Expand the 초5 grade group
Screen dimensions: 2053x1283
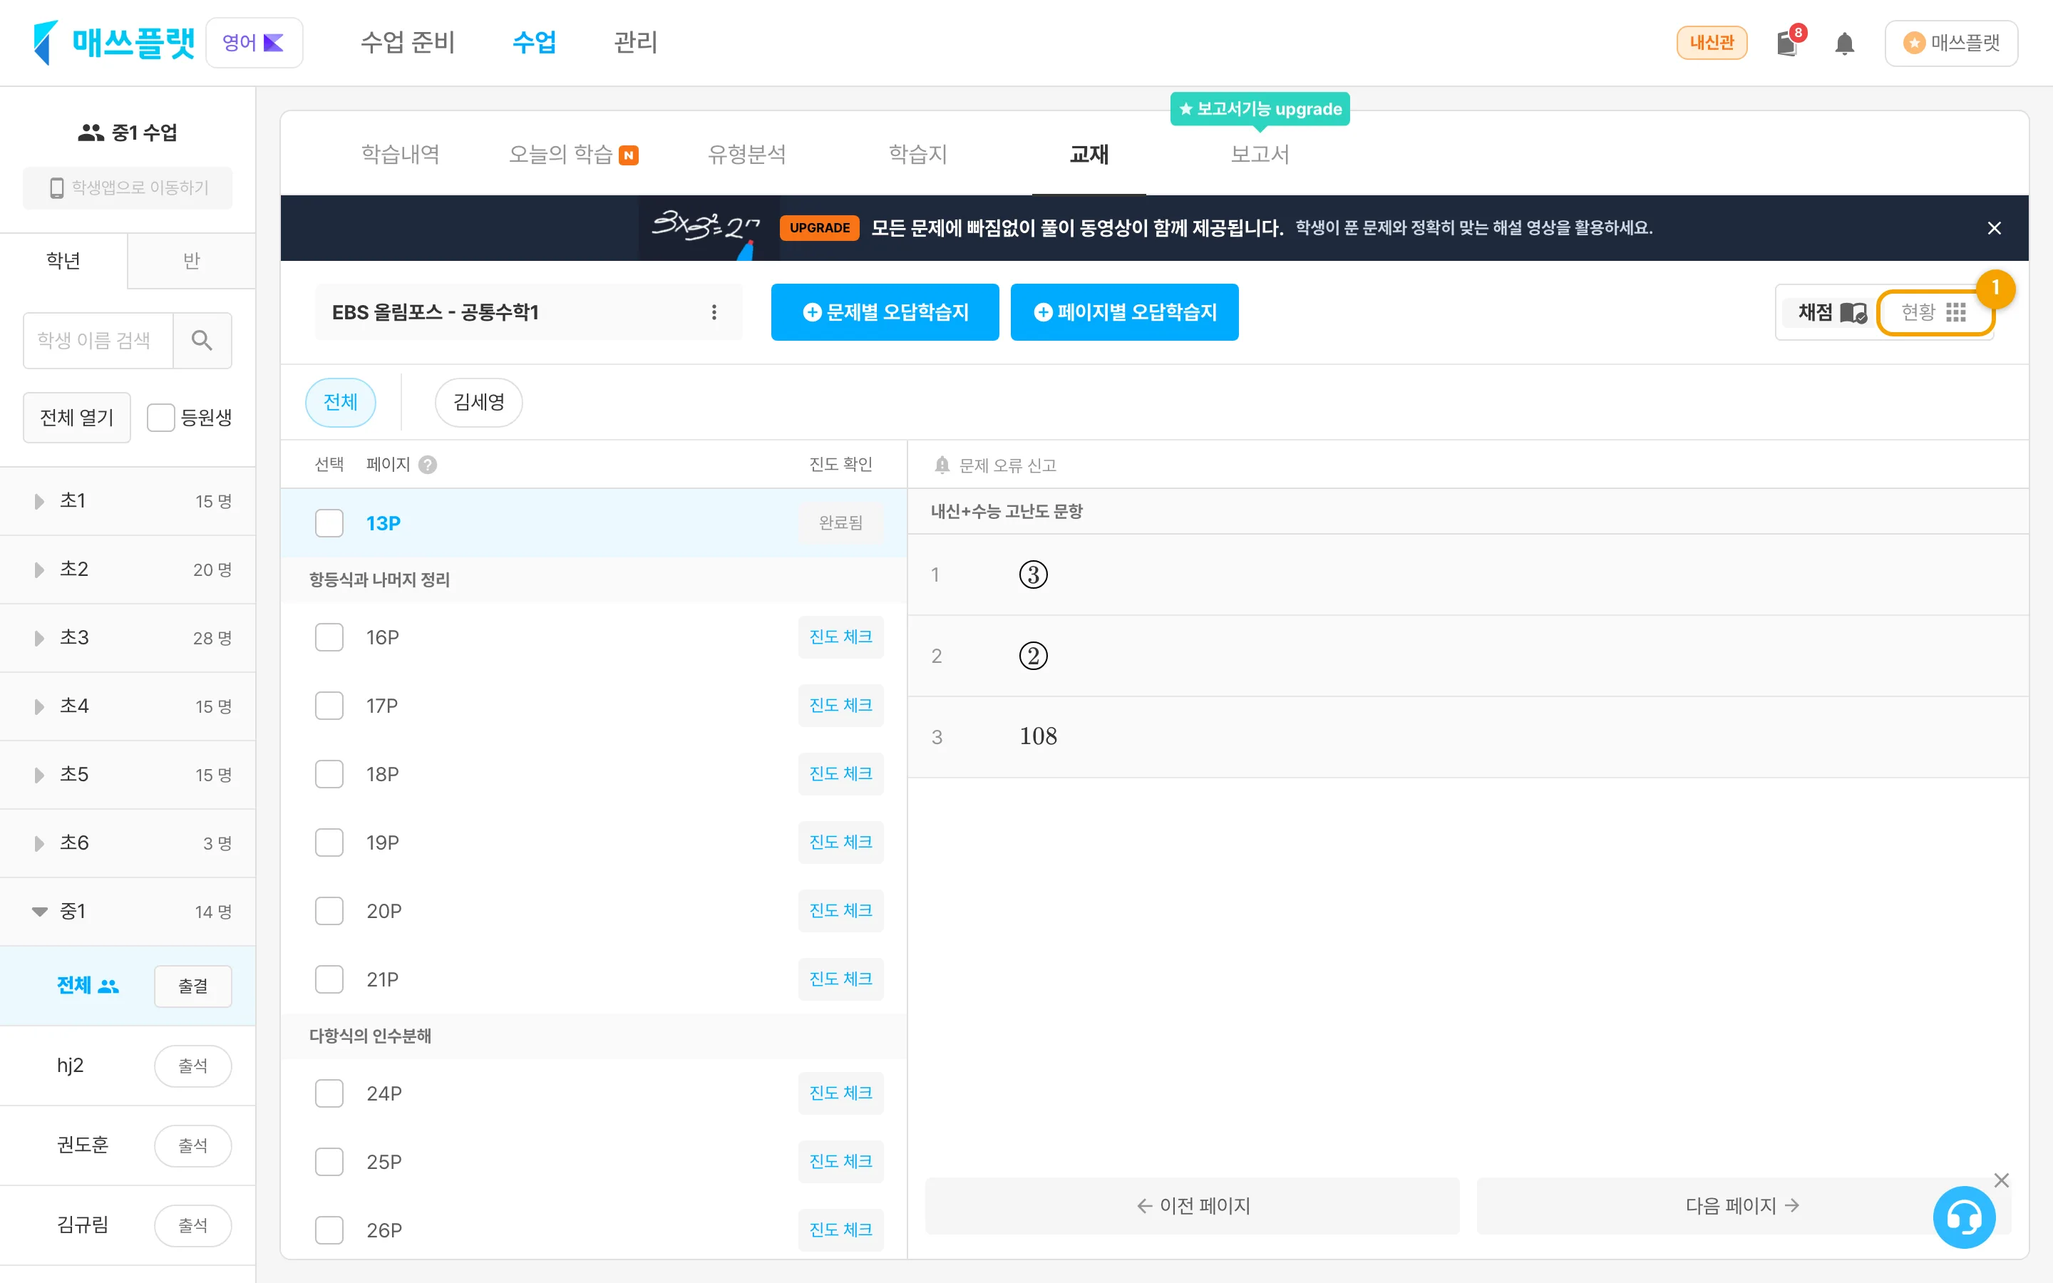click(38, 776)
